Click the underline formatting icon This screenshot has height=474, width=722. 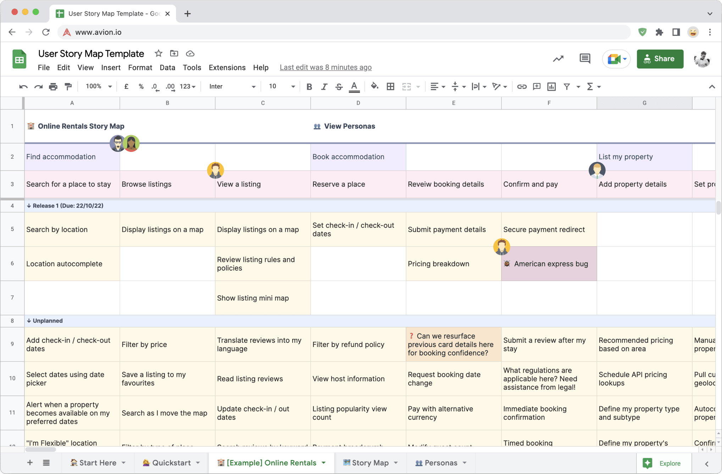(354, 86)
